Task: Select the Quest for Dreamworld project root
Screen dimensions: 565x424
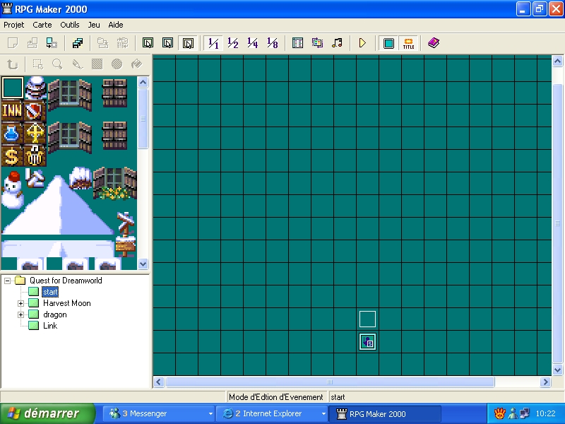Action: [x=66, y=281]
